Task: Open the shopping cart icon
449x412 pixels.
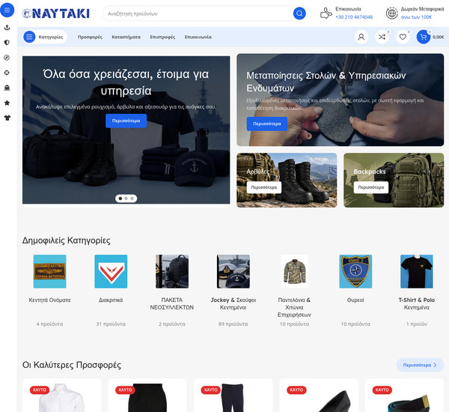Action: (424, 37)
